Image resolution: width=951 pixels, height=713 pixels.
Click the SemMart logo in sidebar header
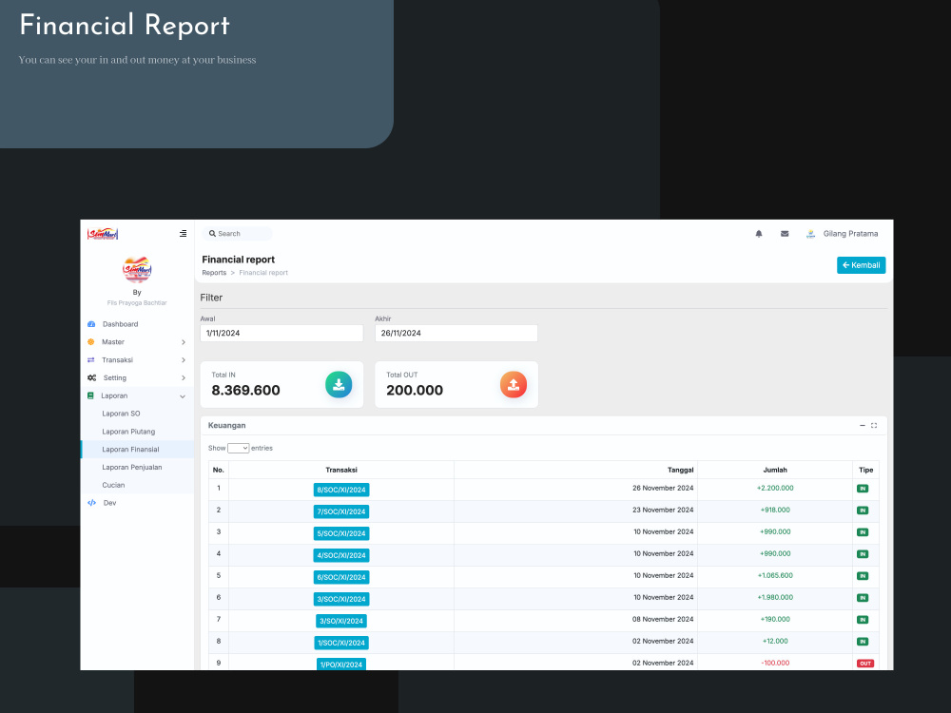pyautogui.click(x=103, y=234)
